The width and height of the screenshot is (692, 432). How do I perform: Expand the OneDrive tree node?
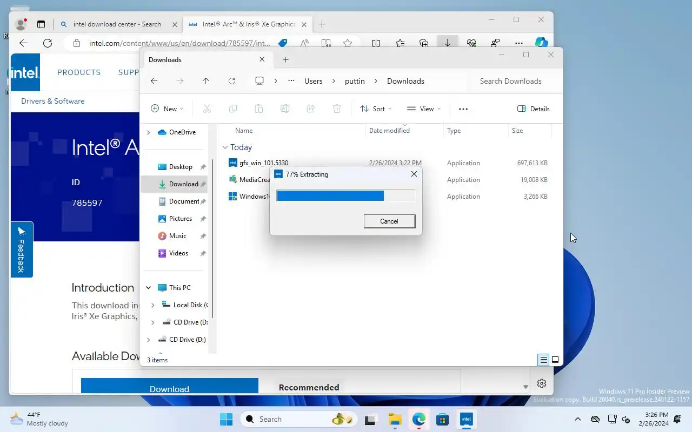[148, 132]
